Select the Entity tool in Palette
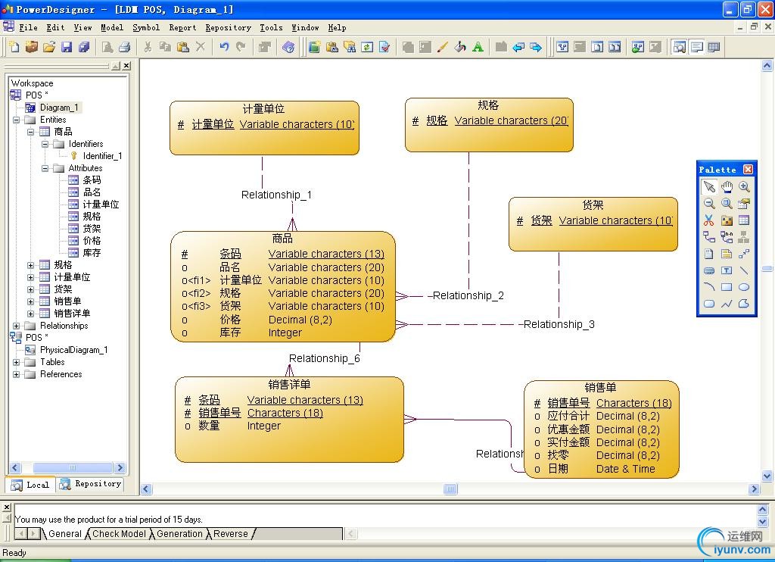Viewport: 775px width, 562px height. [744, 220]
